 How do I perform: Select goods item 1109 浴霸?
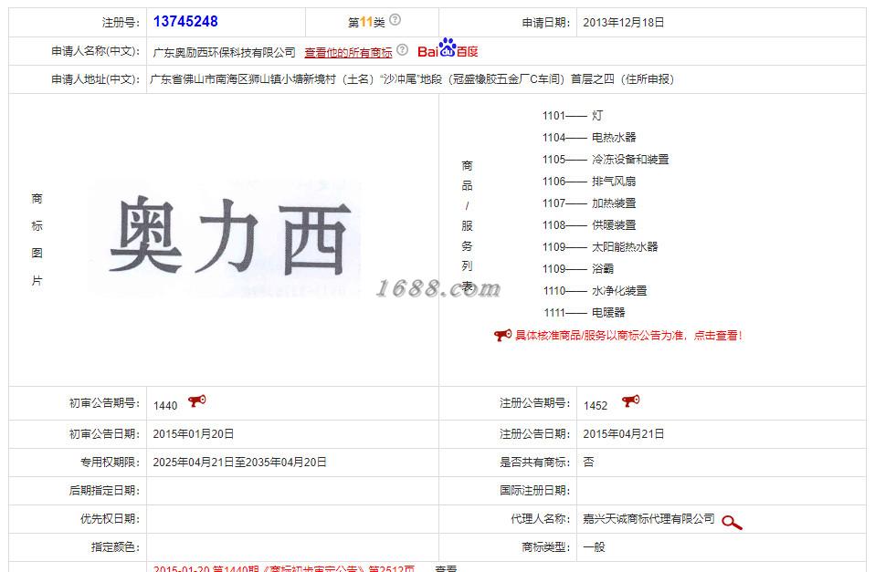[578, 269]
